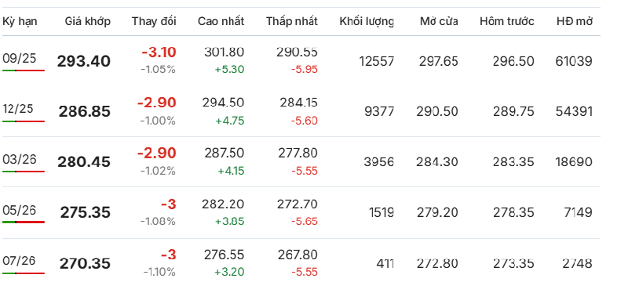The width and height of the screenshot is (628, 300).
Task: Click the HĐ mở column header
Action: click(x=575, y=21)
